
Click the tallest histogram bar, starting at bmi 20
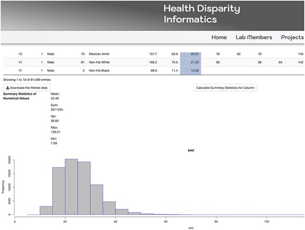(72, 187)
